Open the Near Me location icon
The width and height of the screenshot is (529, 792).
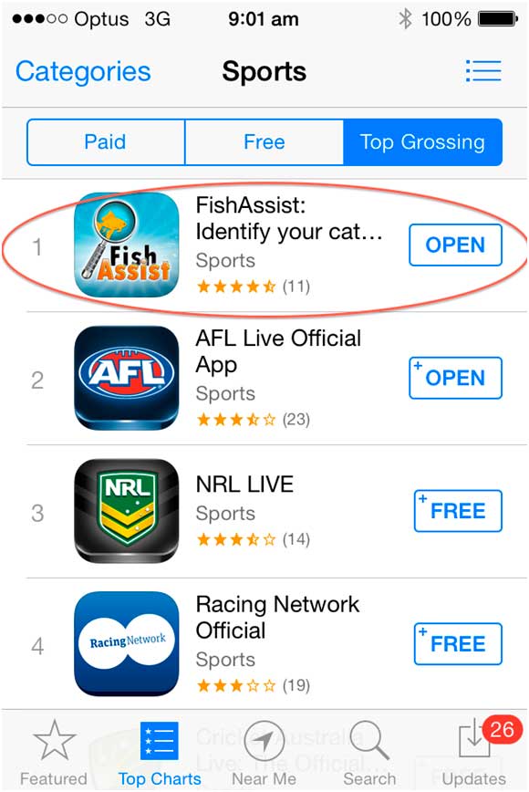264,742
